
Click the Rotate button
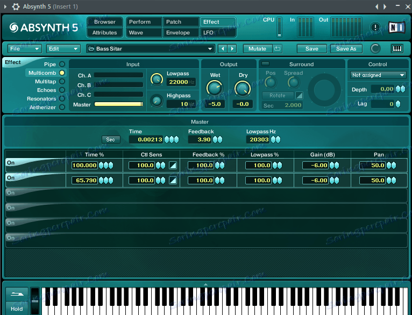(278, 96)
